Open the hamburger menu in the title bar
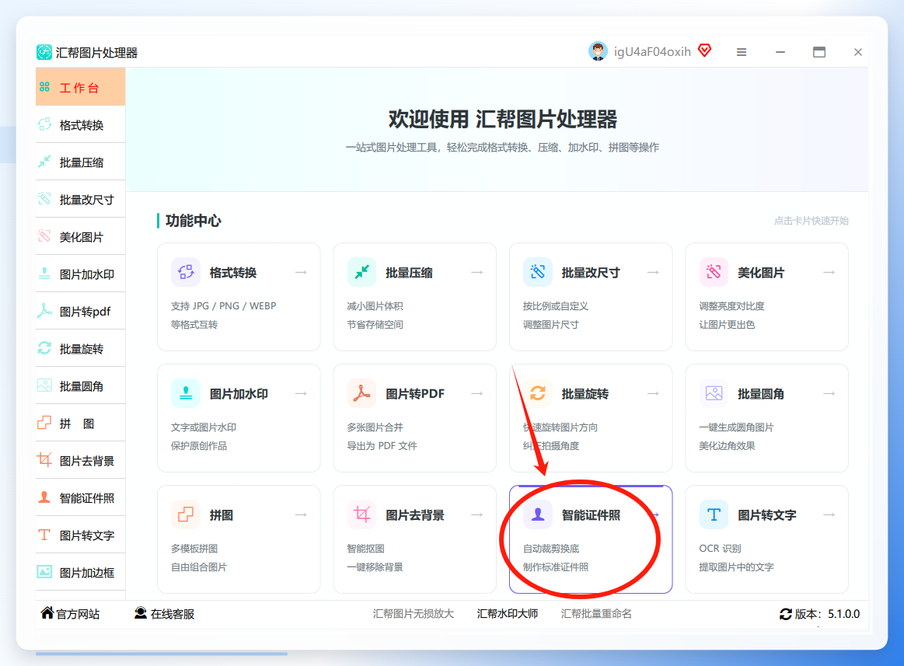 pos(742,52)
